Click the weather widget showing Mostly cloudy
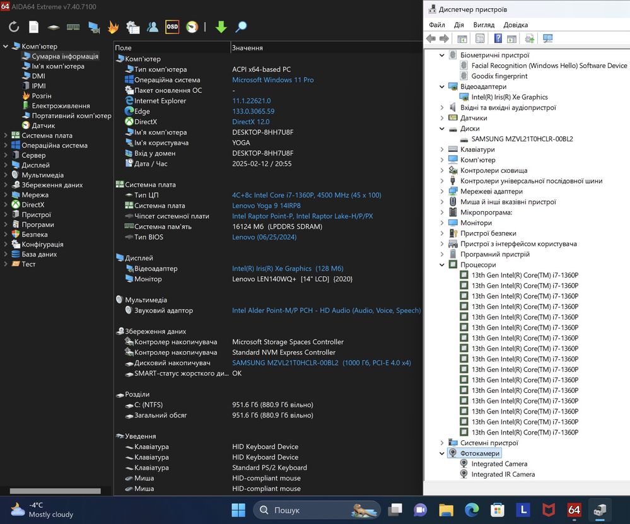 click(x=42, y=510)
